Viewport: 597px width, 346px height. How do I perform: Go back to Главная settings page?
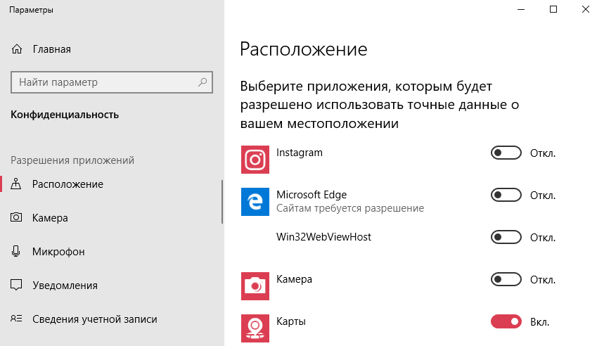click(x=51, y=49)
